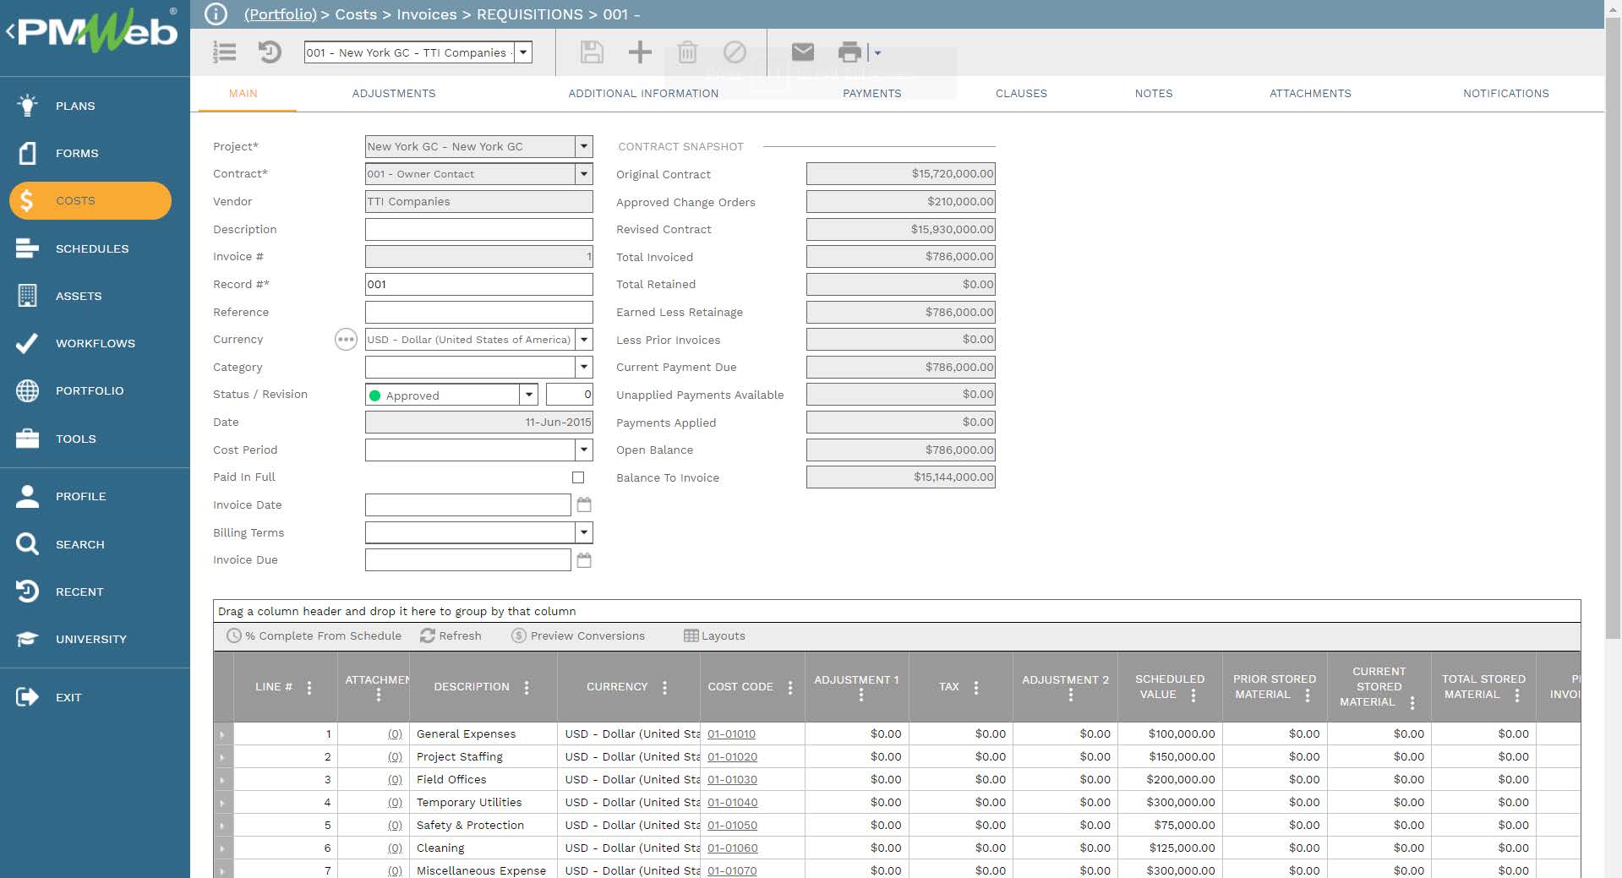Switch to the Additional Information tab

[643, 94]
